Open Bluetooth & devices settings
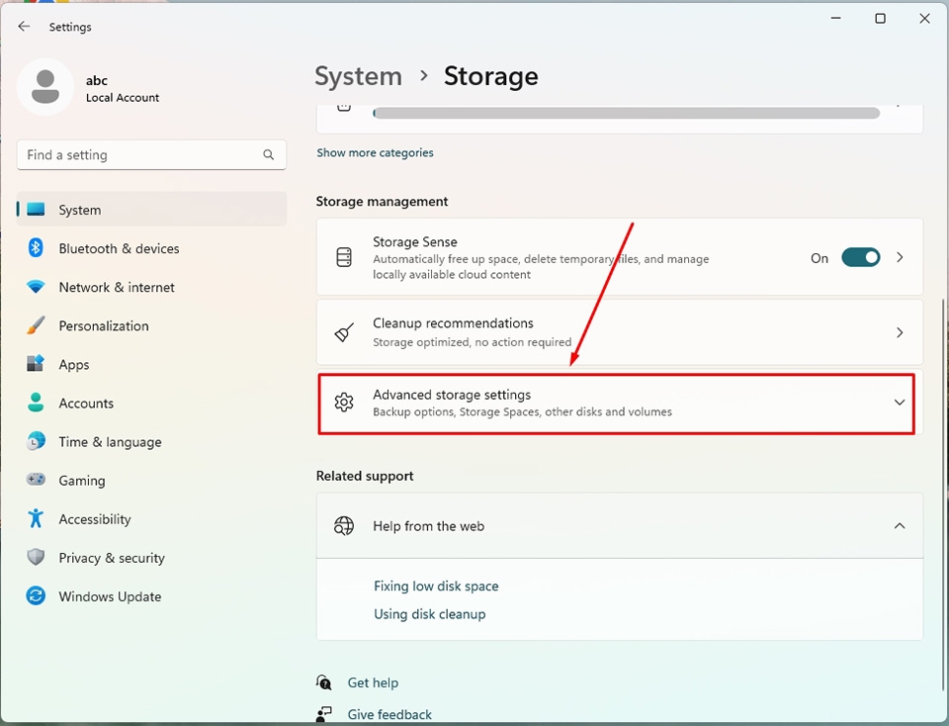The height and width of the screenshot is (726, 949). coord(152,248)
